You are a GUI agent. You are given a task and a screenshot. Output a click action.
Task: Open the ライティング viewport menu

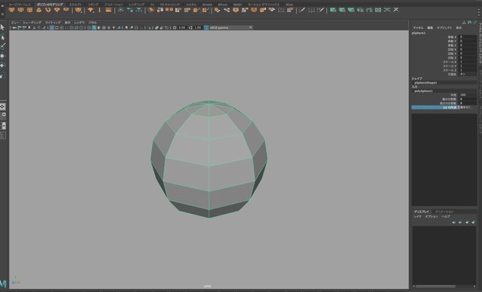pos(53,23)
